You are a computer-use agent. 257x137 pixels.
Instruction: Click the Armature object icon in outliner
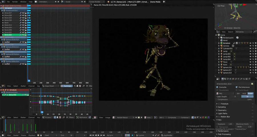221,43
